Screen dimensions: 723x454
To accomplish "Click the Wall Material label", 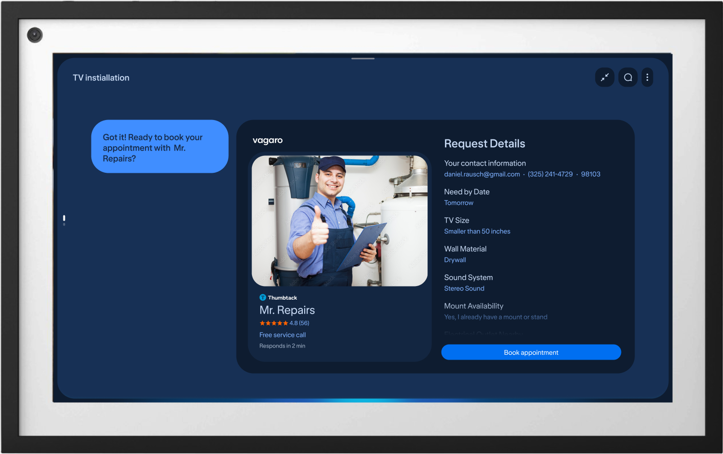I will click(465, 249).
